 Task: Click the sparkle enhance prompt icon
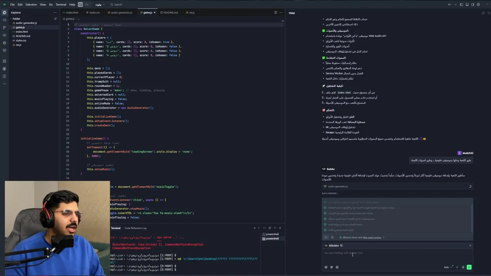point(457,267)
